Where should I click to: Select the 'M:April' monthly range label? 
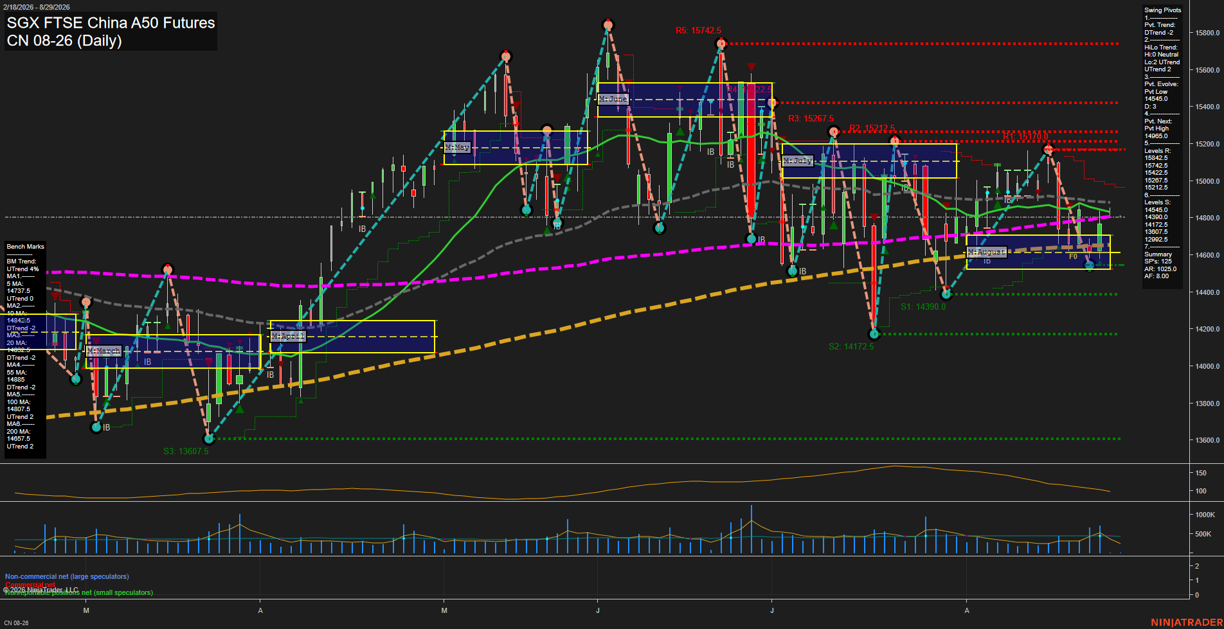[x=288, y=336]
